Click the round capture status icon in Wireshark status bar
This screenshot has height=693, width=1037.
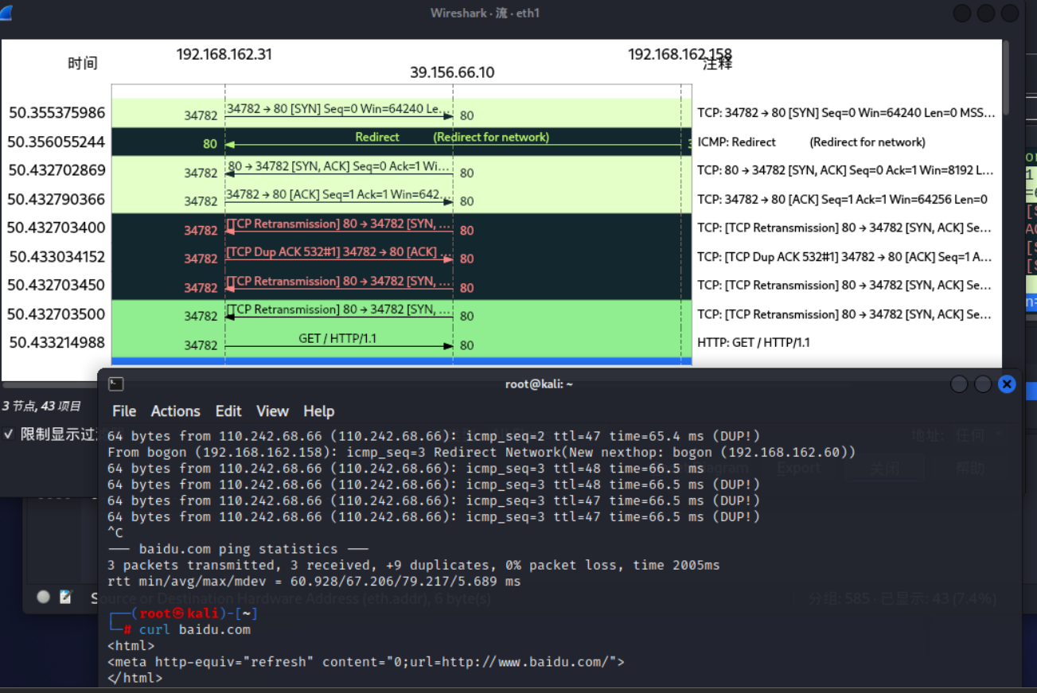click(x=44, y=597)
